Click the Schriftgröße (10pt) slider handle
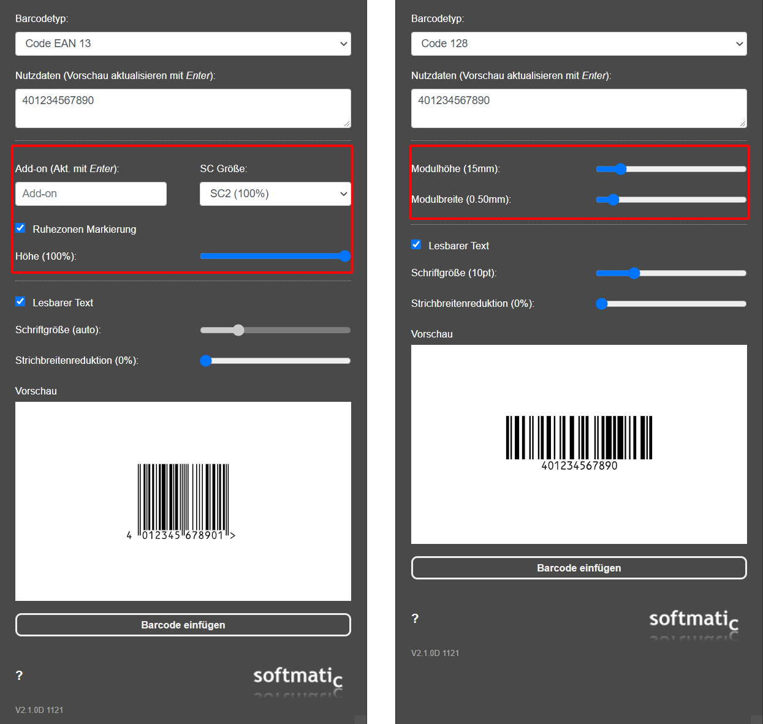Viewport: 763px width, 724px height. click(634, 273)
